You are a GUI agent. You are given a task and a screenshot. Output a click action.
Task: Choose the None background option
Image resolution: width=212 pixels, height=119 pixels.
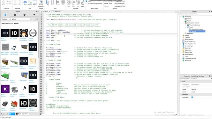click(x=26, y=114)
